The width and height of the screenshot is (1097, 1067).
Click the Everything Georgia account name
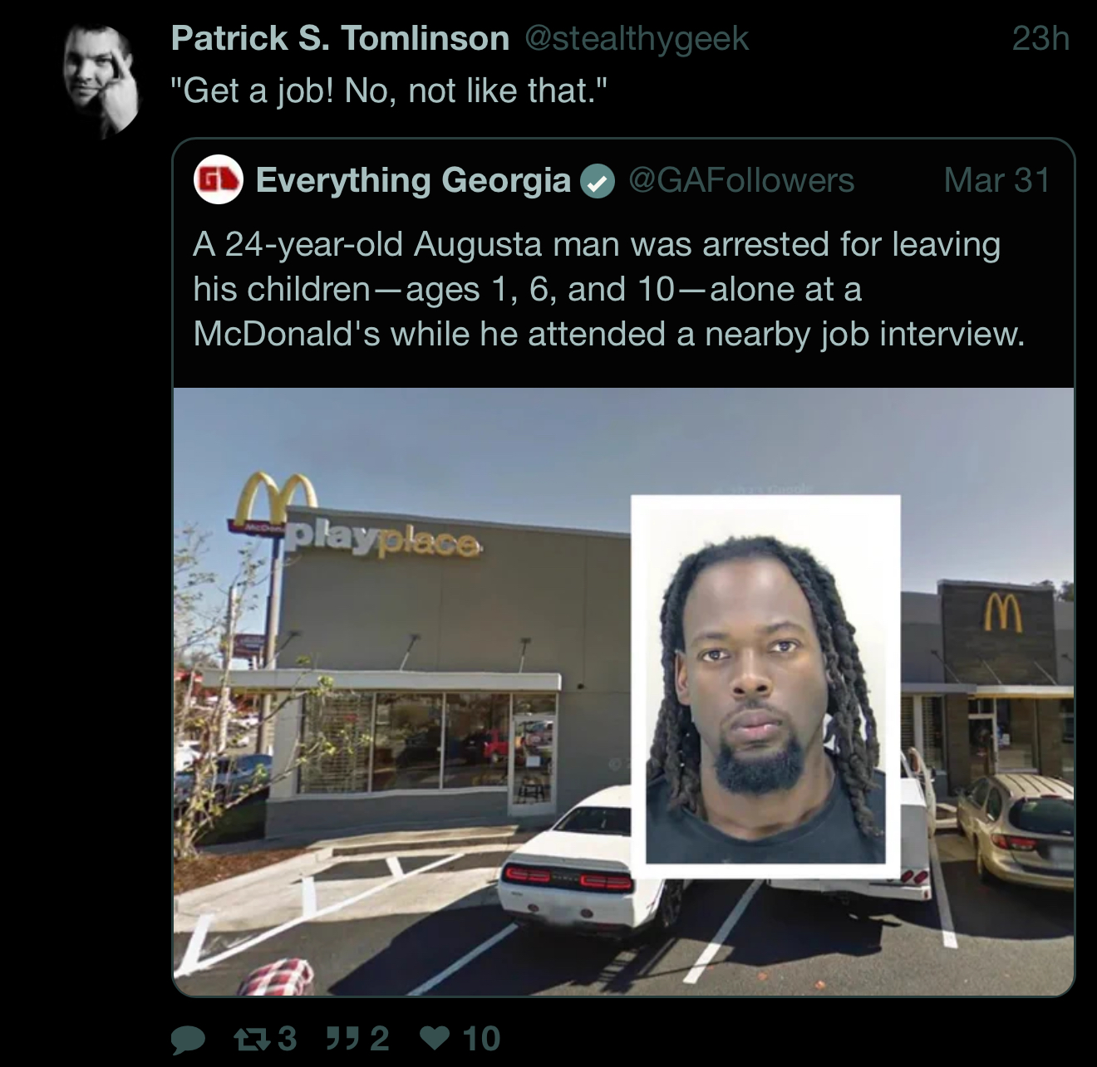point(413,180)
